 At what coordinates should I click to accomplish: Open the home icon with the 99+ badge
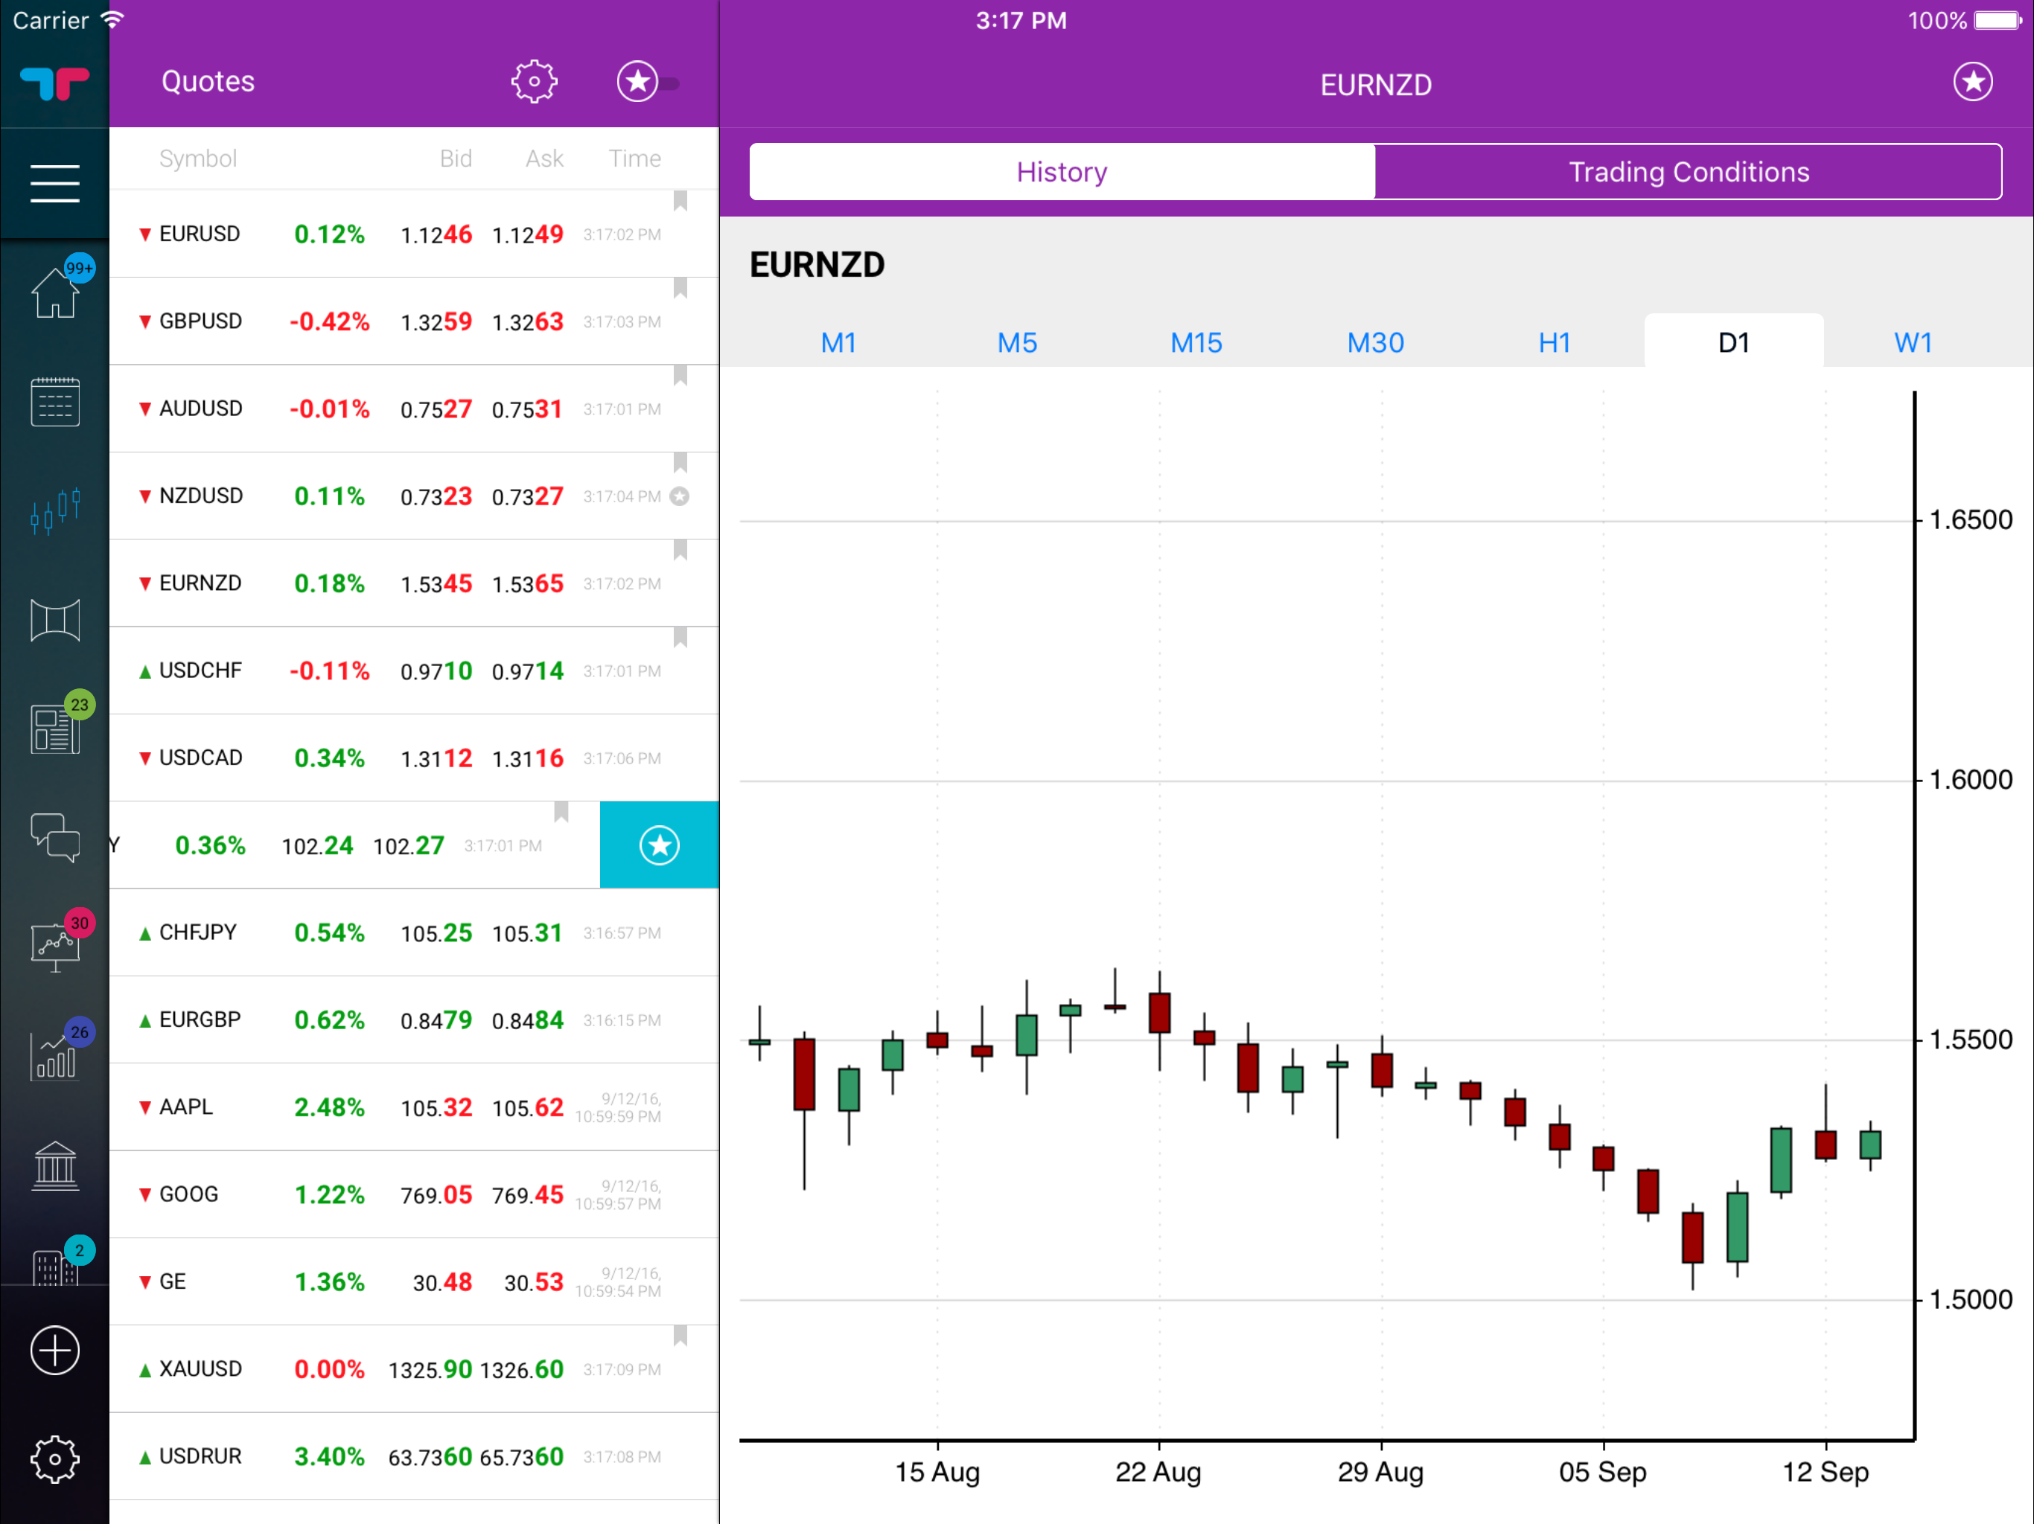click(x=55, y=293)
